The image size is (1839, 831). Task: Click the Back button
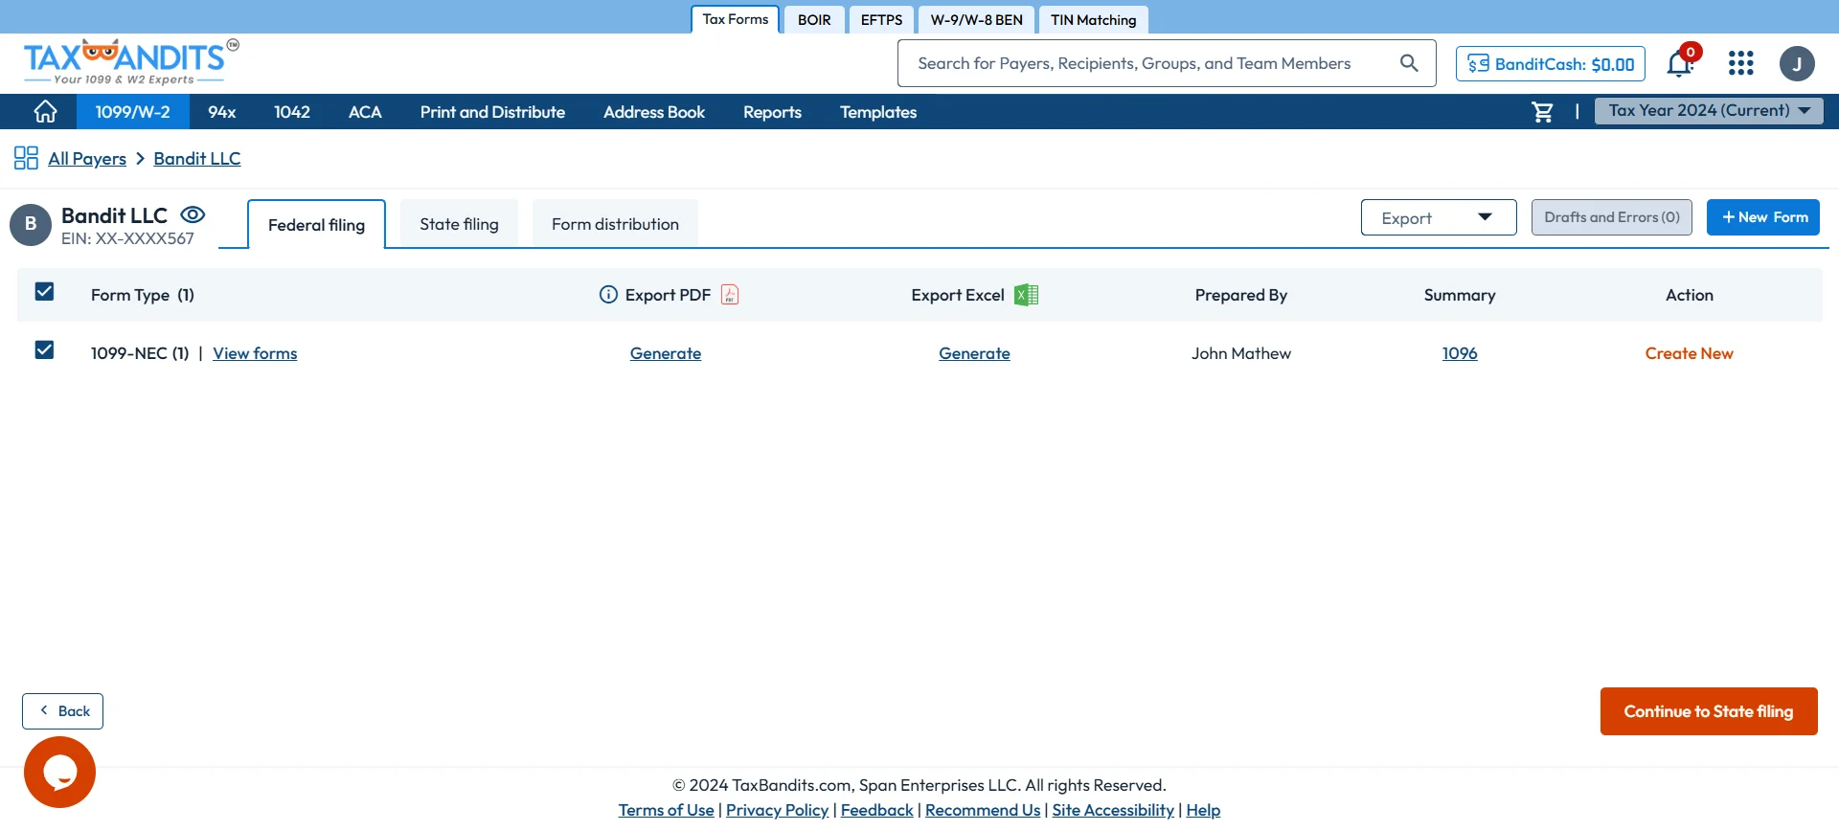pyautogui.click(x=63, y=711)
